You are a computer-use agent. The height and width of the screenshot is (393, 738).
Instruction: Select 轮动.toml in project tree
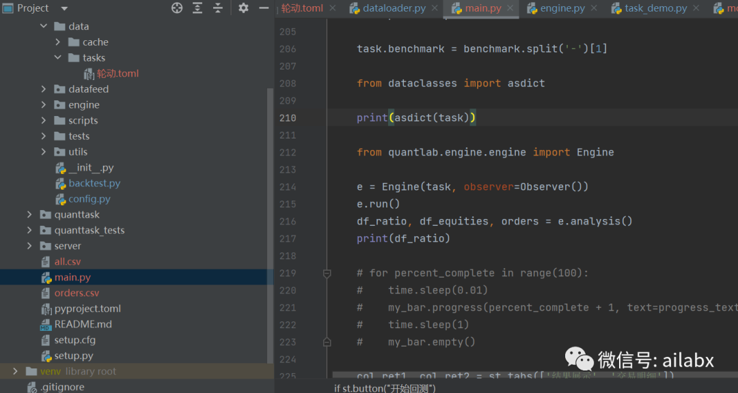[x=118, y=73]
